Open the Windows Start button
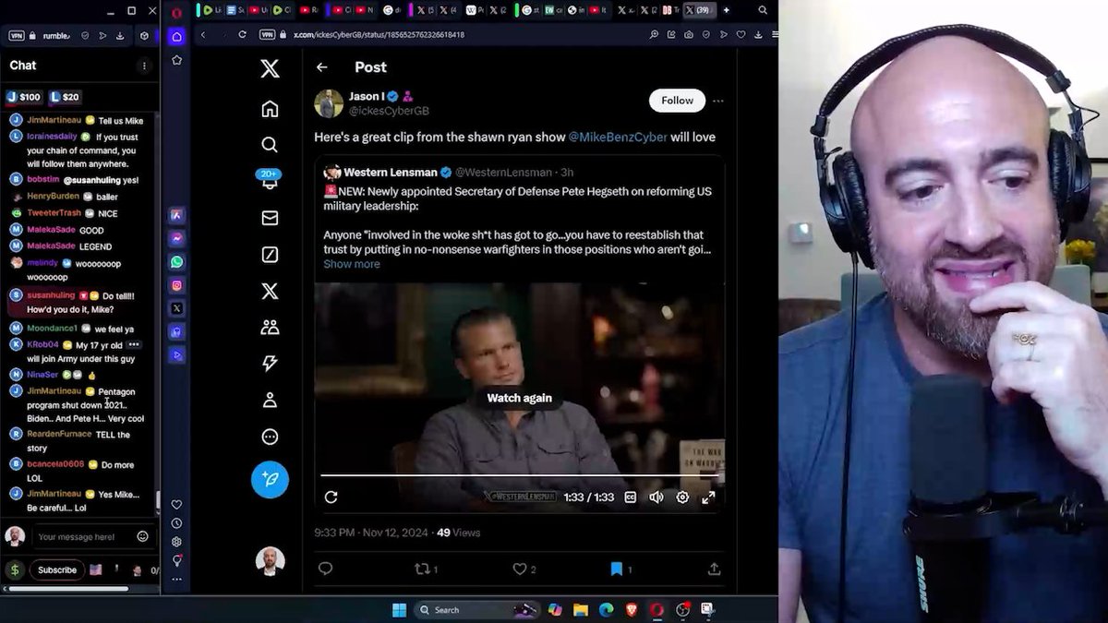This screenshot has width=1108, height=623. click(399, 610)
